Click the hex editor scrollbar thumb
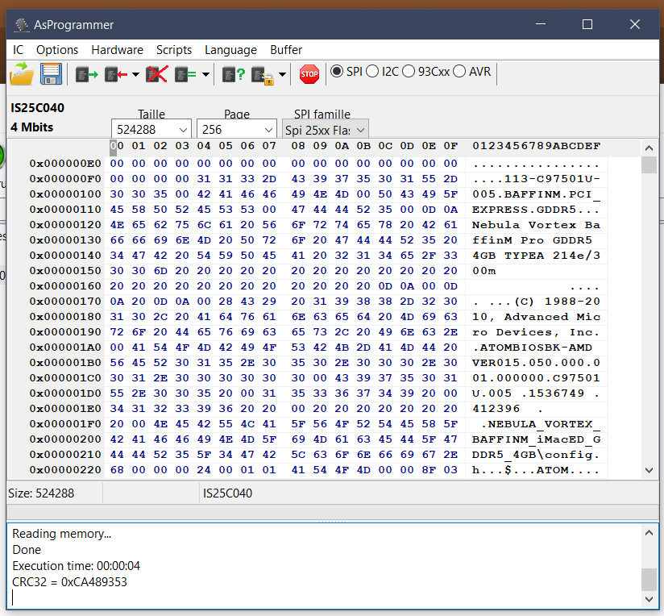 [x=649, y=164]
